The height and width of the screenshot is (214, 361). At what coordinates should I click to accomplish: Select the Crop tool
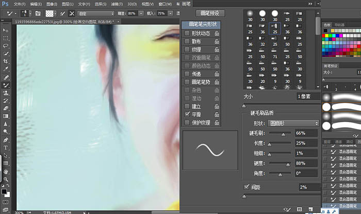[x=6, y=61]
